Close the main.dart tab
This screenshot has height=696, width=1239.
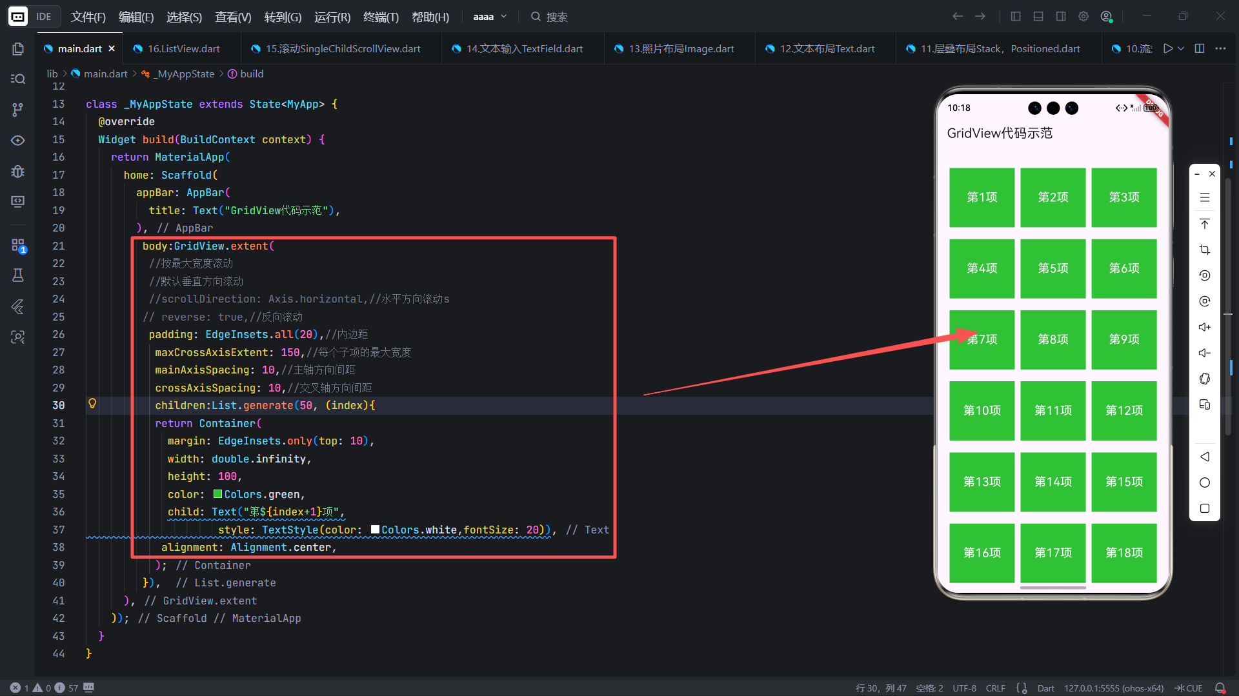112,48
